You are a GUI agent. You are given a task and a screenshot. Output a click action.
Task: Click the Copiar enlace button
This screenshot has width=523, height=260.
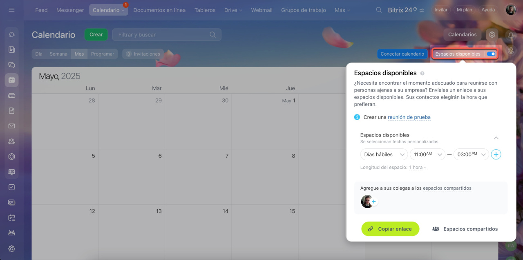[x=390, y=229]
